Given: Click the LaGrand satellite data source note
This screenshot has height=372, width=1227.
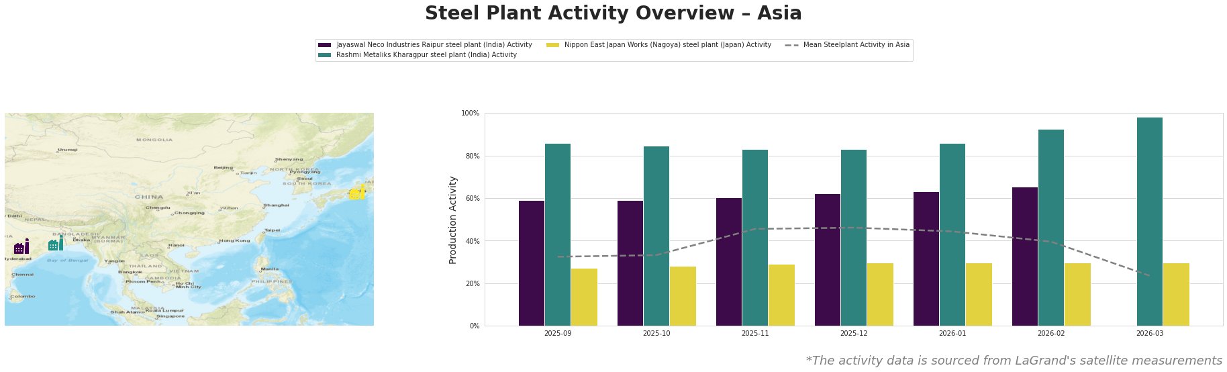Looking at the screenshot, I should (1014, 361).
